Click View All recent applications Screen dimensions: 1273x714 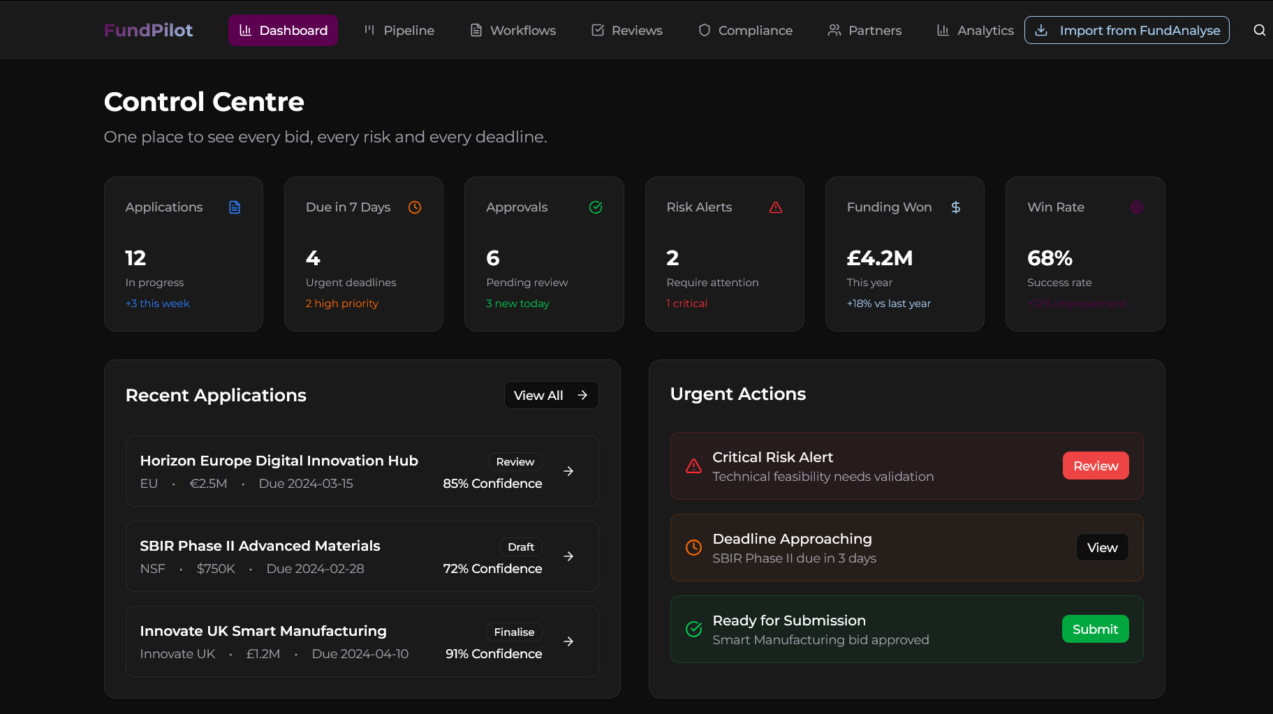551,395
